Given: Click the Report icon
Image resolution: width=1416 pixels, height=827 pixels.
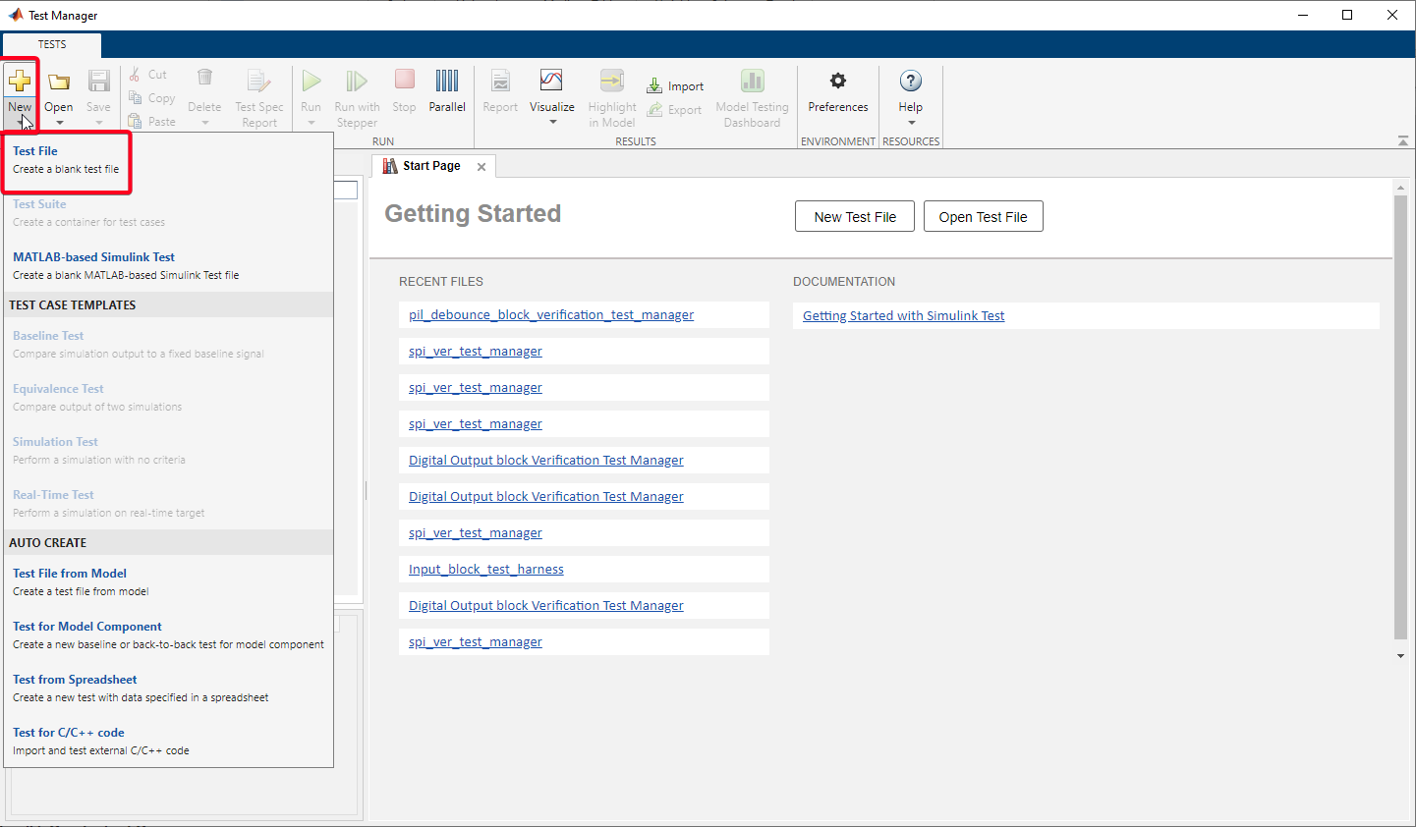Looking at the screenshot, I should pyautogui.click(x=500, y=81).
